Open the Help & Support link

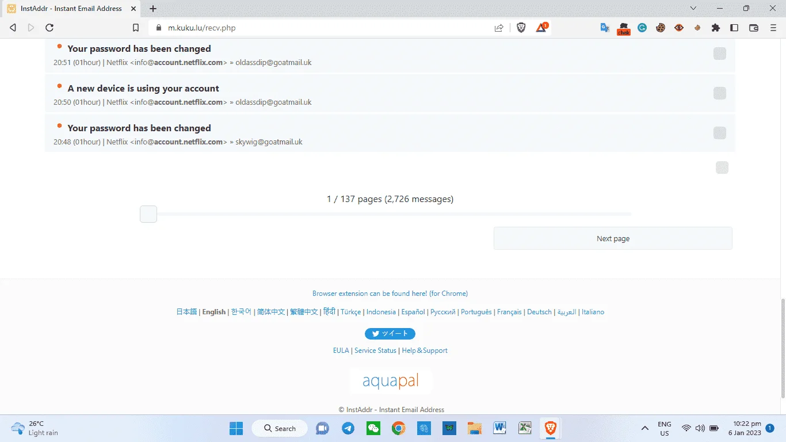pos(425,350)
